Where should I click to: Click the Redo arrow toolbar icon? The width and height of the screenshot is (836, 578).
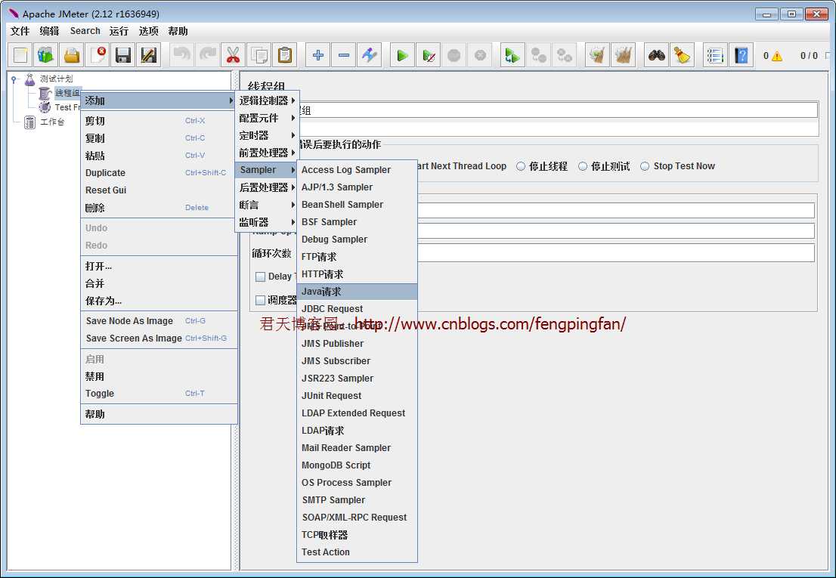click(x=207, y=55)
